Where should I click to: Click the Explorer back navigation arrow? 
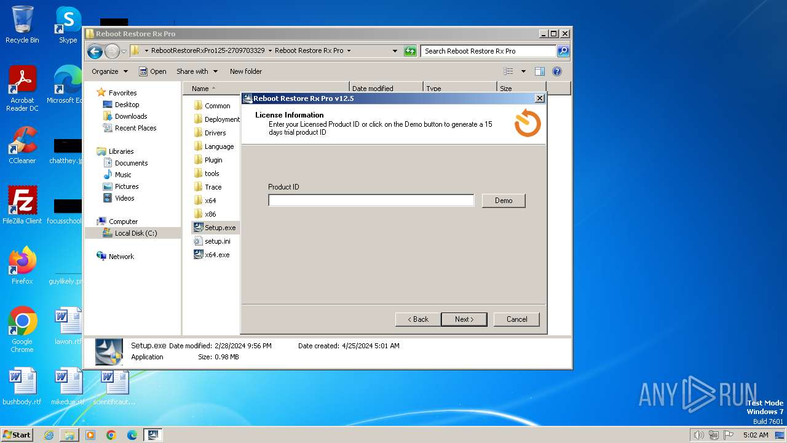(95, 51)
